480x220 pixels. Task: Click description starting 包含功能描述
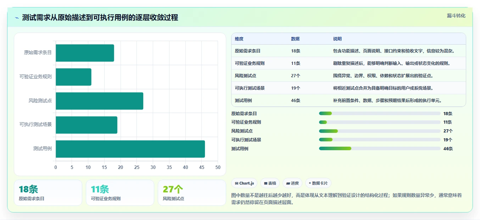pos(394,51)
